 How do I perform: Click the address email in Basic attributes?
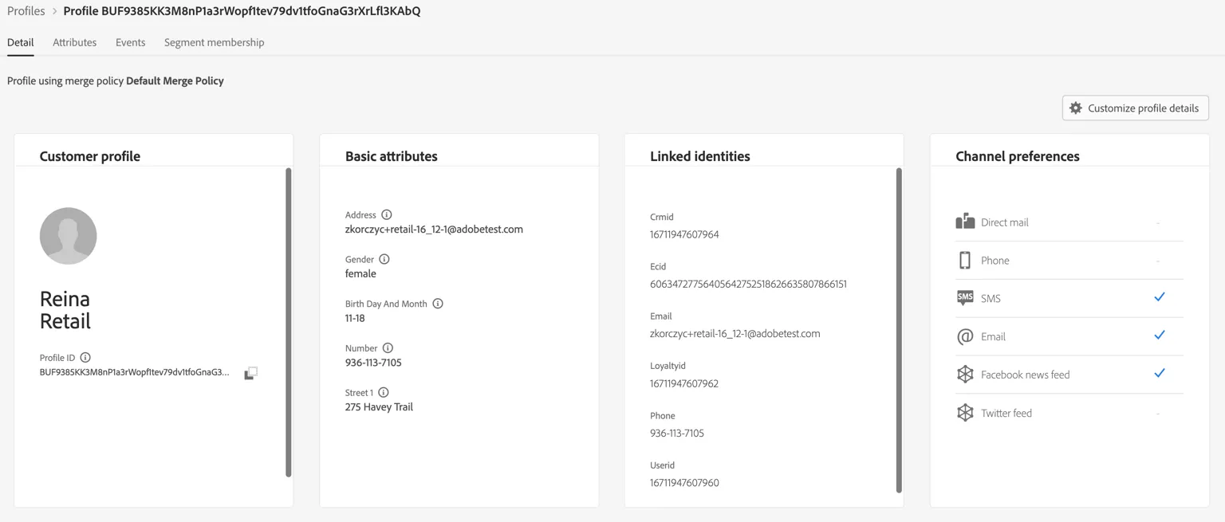434,230
